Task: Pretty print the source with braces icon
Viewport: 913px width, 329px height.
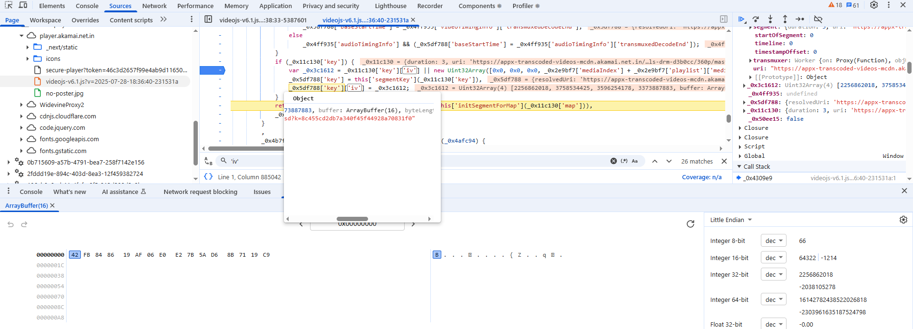Action: [208, 177]
